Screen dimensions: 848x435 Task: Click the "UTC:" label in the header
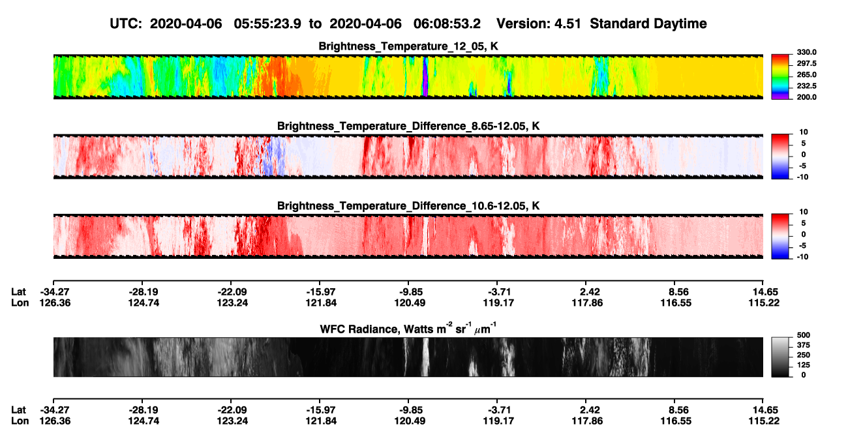[x=127, y=24]
